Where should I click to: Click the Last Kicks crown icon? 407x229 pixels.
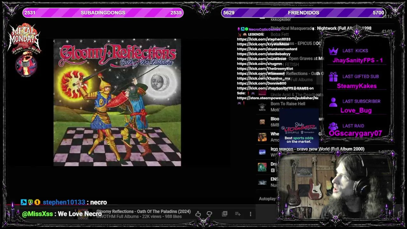coord(333,51)
